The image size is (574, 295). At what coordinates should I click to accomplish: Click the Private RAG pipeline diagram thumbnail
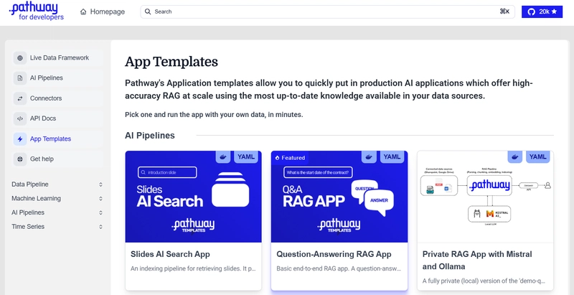486,197
